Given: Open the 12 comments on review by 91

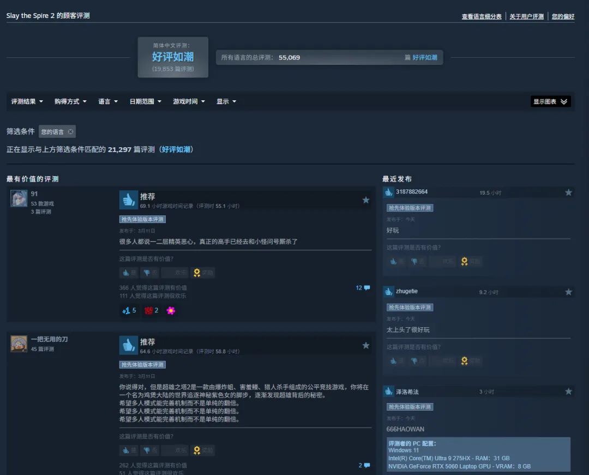Looking at the screenshot, I should tap(363, 287).
